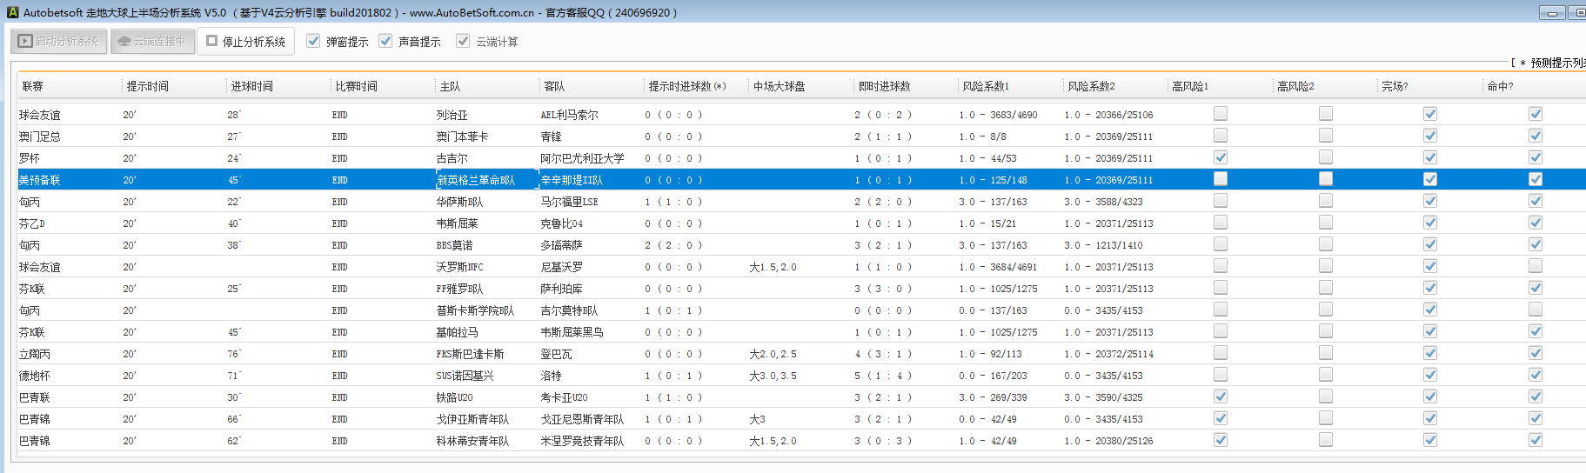Click the 云端连接中 cloud icon
The height and width of the screenshot is (473, 1586).
[x=124, y=41]
